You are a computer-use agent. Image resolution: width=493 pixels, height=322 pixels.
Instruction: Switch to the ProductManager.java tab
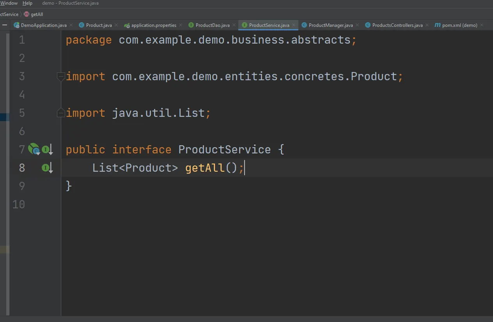[331, 25]
